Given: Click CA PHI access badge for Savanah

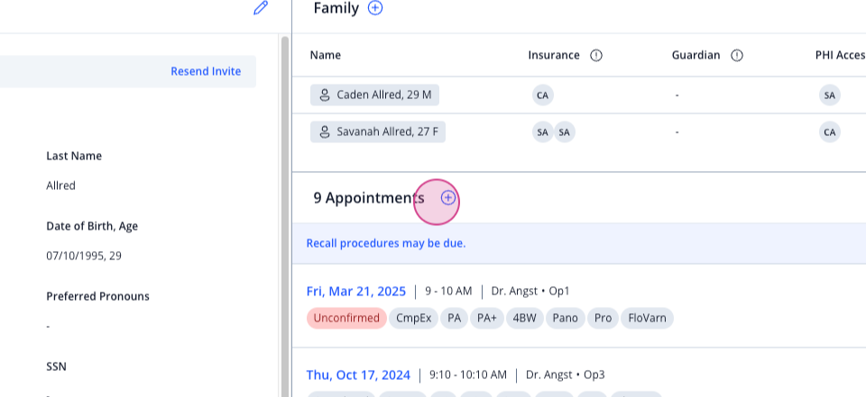Looking at the screenshot, I should coord(830,132).
